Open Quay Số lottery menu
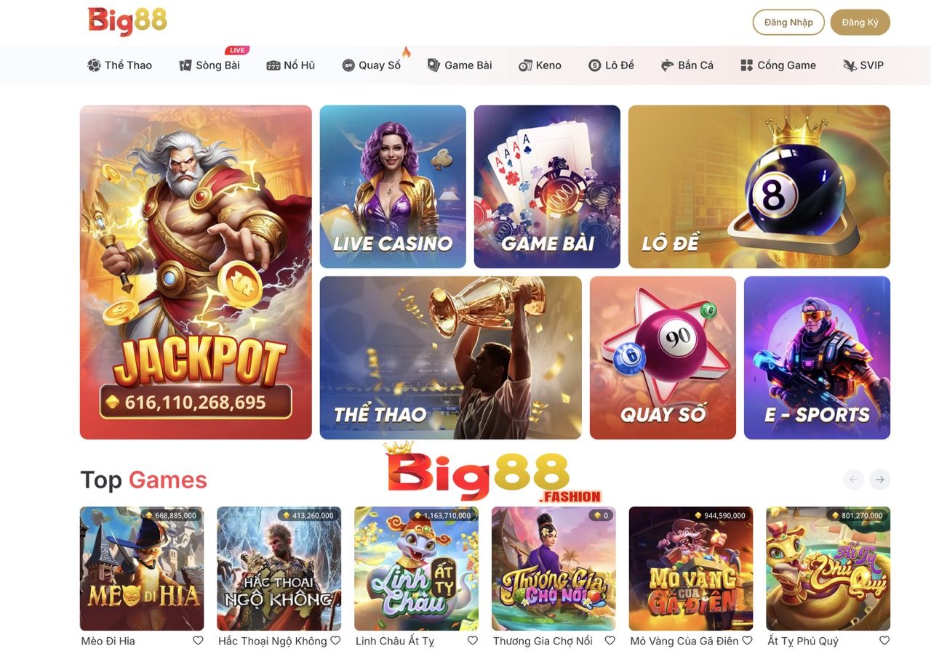The height and width of the screenshot is (651, 931). click(372, 65)
